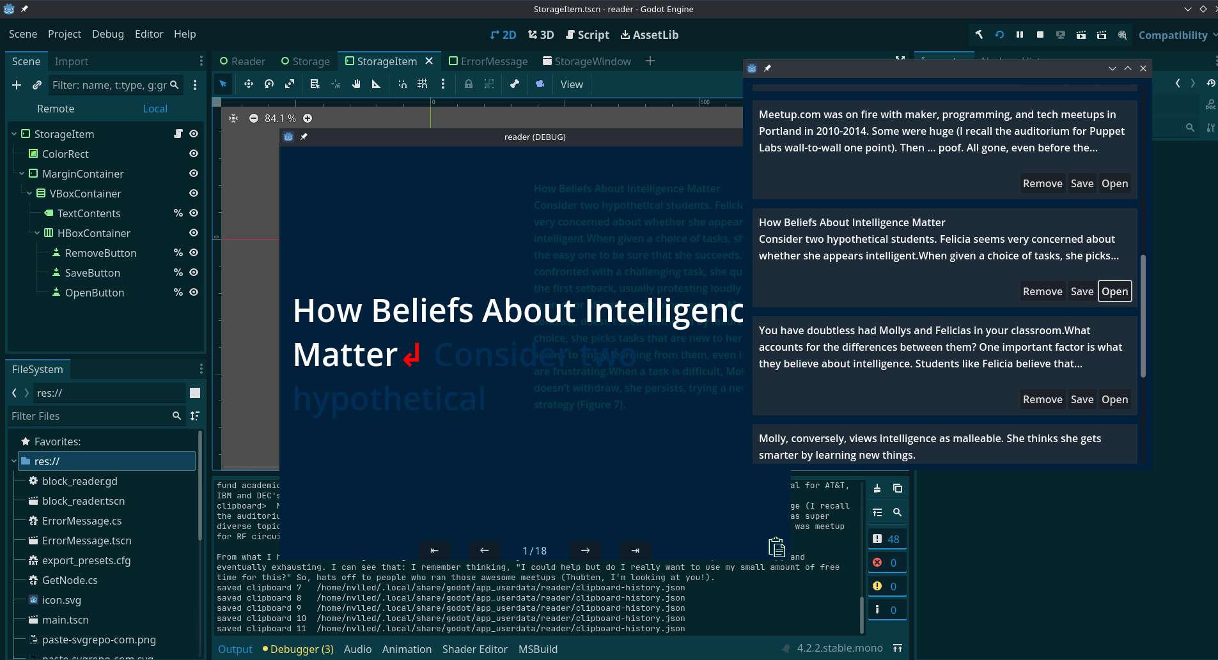Toggle visibility of ColorRect node
Screen dimensions: 1218x660
click(194, 153)
